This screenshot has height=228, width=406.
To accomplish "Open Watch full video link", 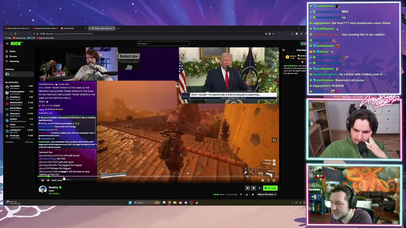I will coord(267,194).
